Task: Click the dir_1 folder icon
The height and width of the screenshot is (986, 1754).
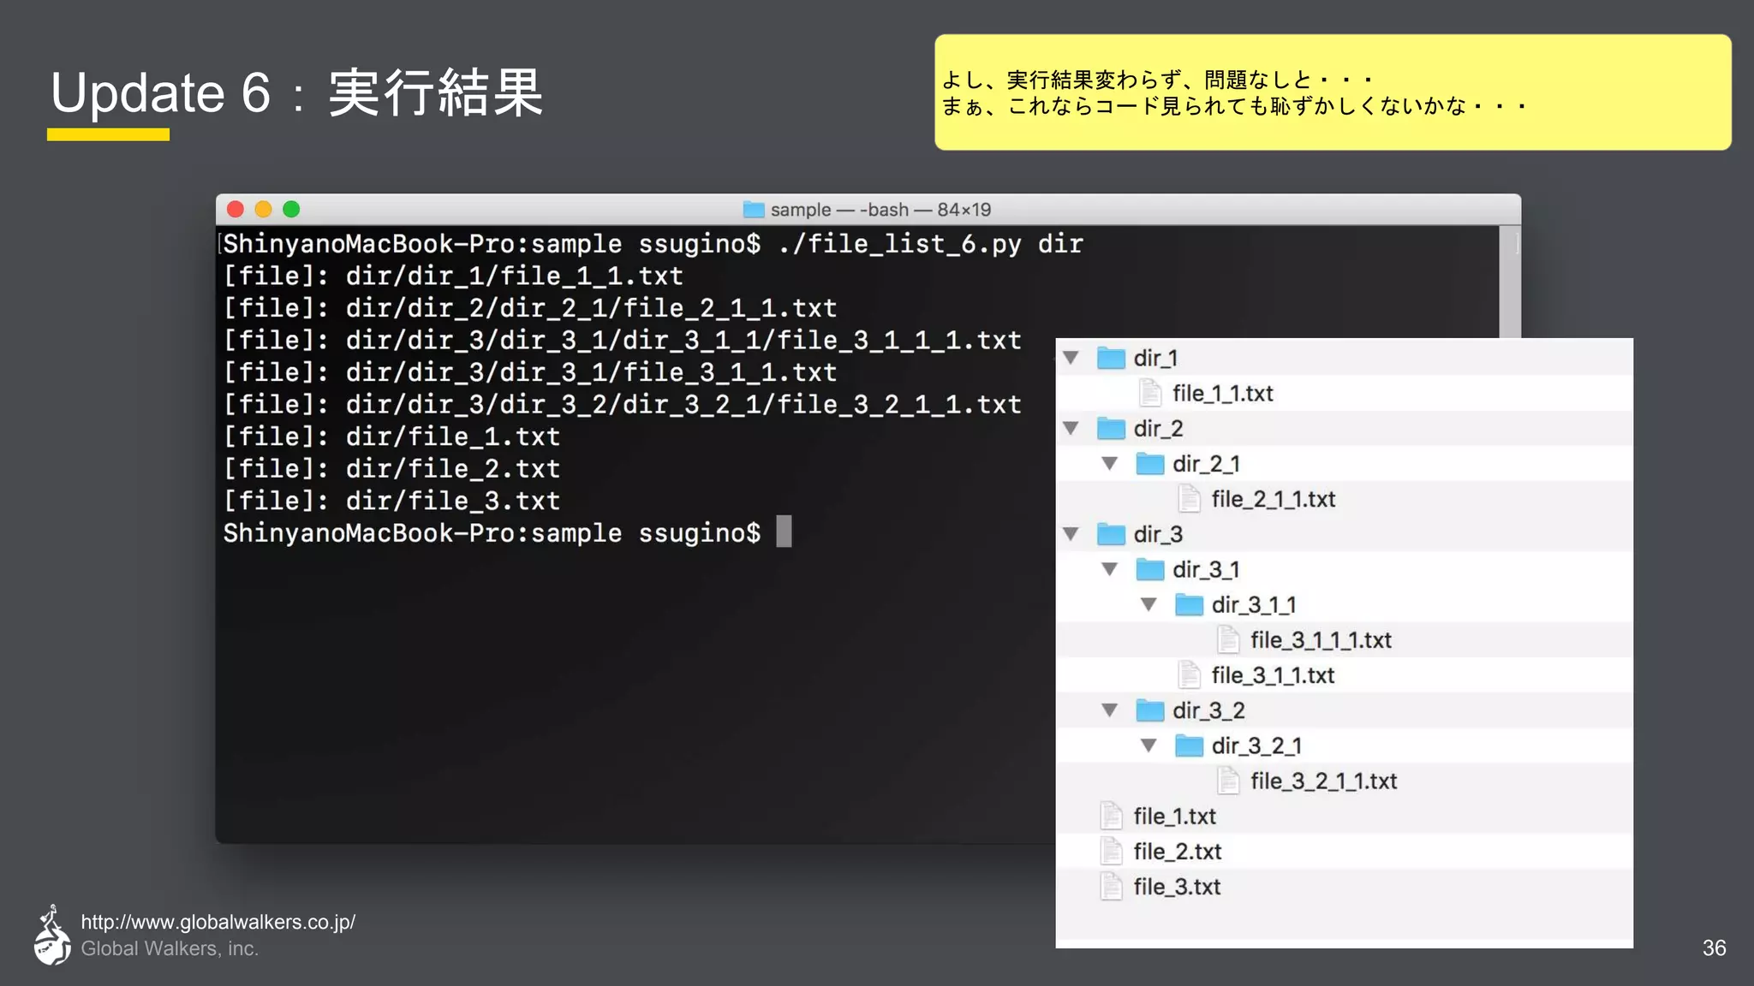Action: point(1111,358)
